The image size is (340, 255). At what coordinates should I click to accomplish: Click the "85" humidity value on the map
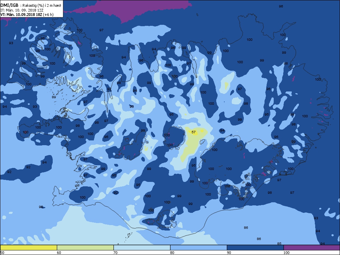pyautogui.click(x=279, y=243)
